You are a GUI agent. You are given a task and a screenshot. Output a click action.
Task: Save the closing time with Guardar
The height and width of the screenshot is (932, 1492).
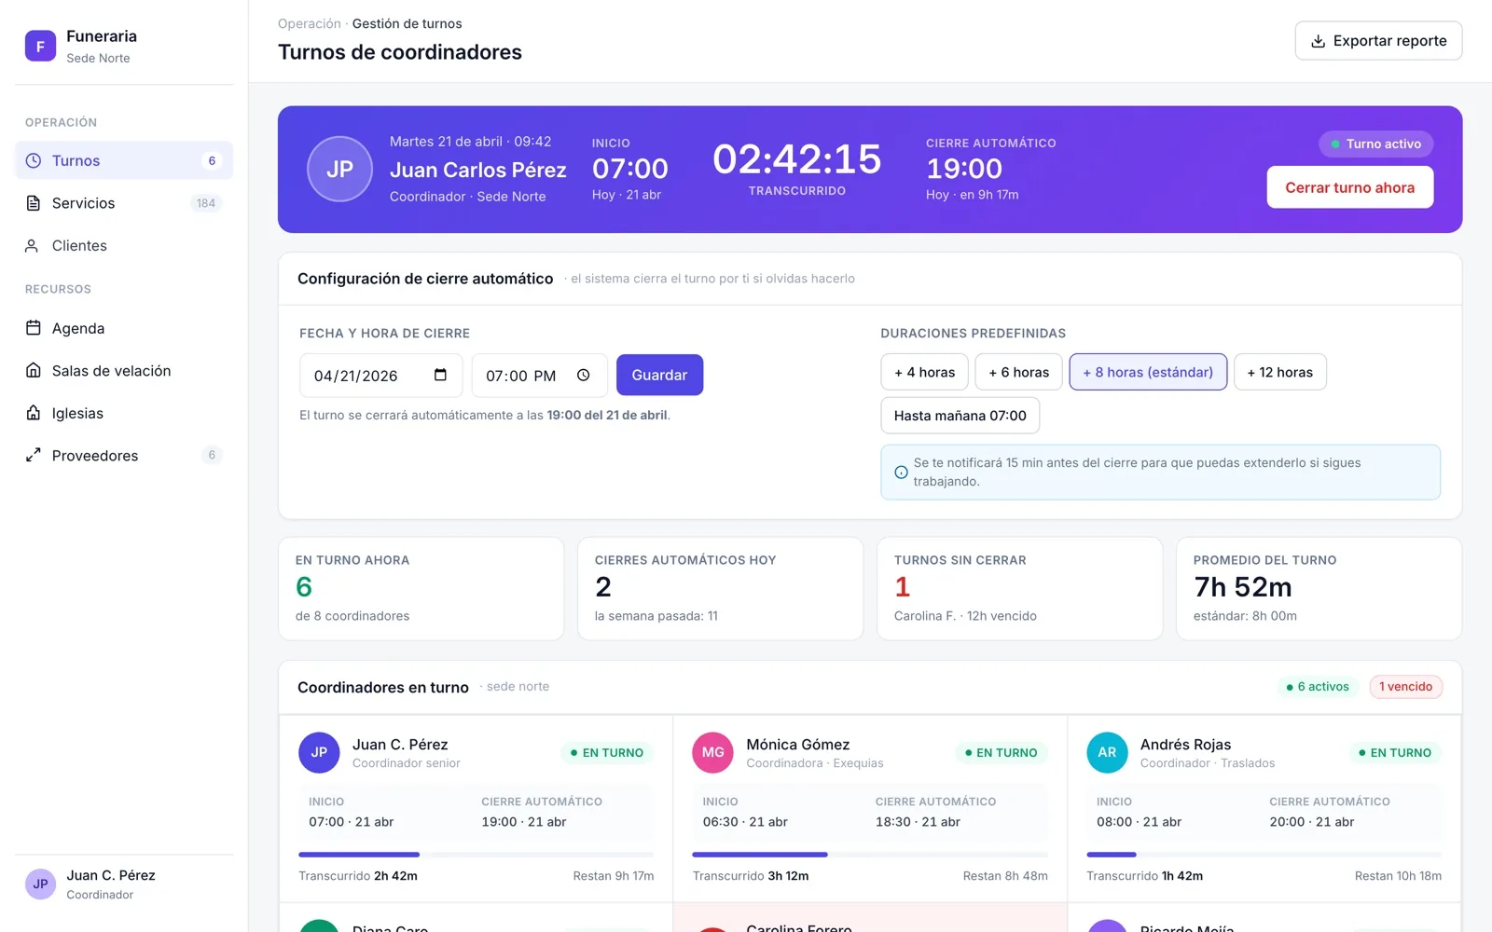pyautogui.click(x=659, y=375)
